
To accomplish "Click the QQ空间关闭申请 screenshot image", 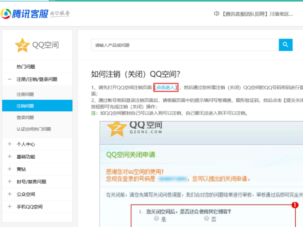I will (201, 174).
